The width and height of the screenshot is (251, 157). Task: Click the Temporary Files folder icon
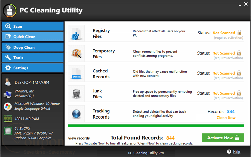pos(76,53)
